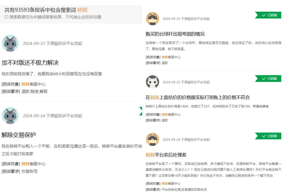284x195 pixels.
Task: Open complaint titled 货不对版还不极力解决
Action: [x=30, y=63]
